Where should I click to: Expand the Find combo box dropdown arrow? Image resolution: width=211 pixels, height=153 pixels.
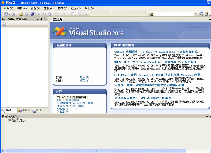pos(196,14)
